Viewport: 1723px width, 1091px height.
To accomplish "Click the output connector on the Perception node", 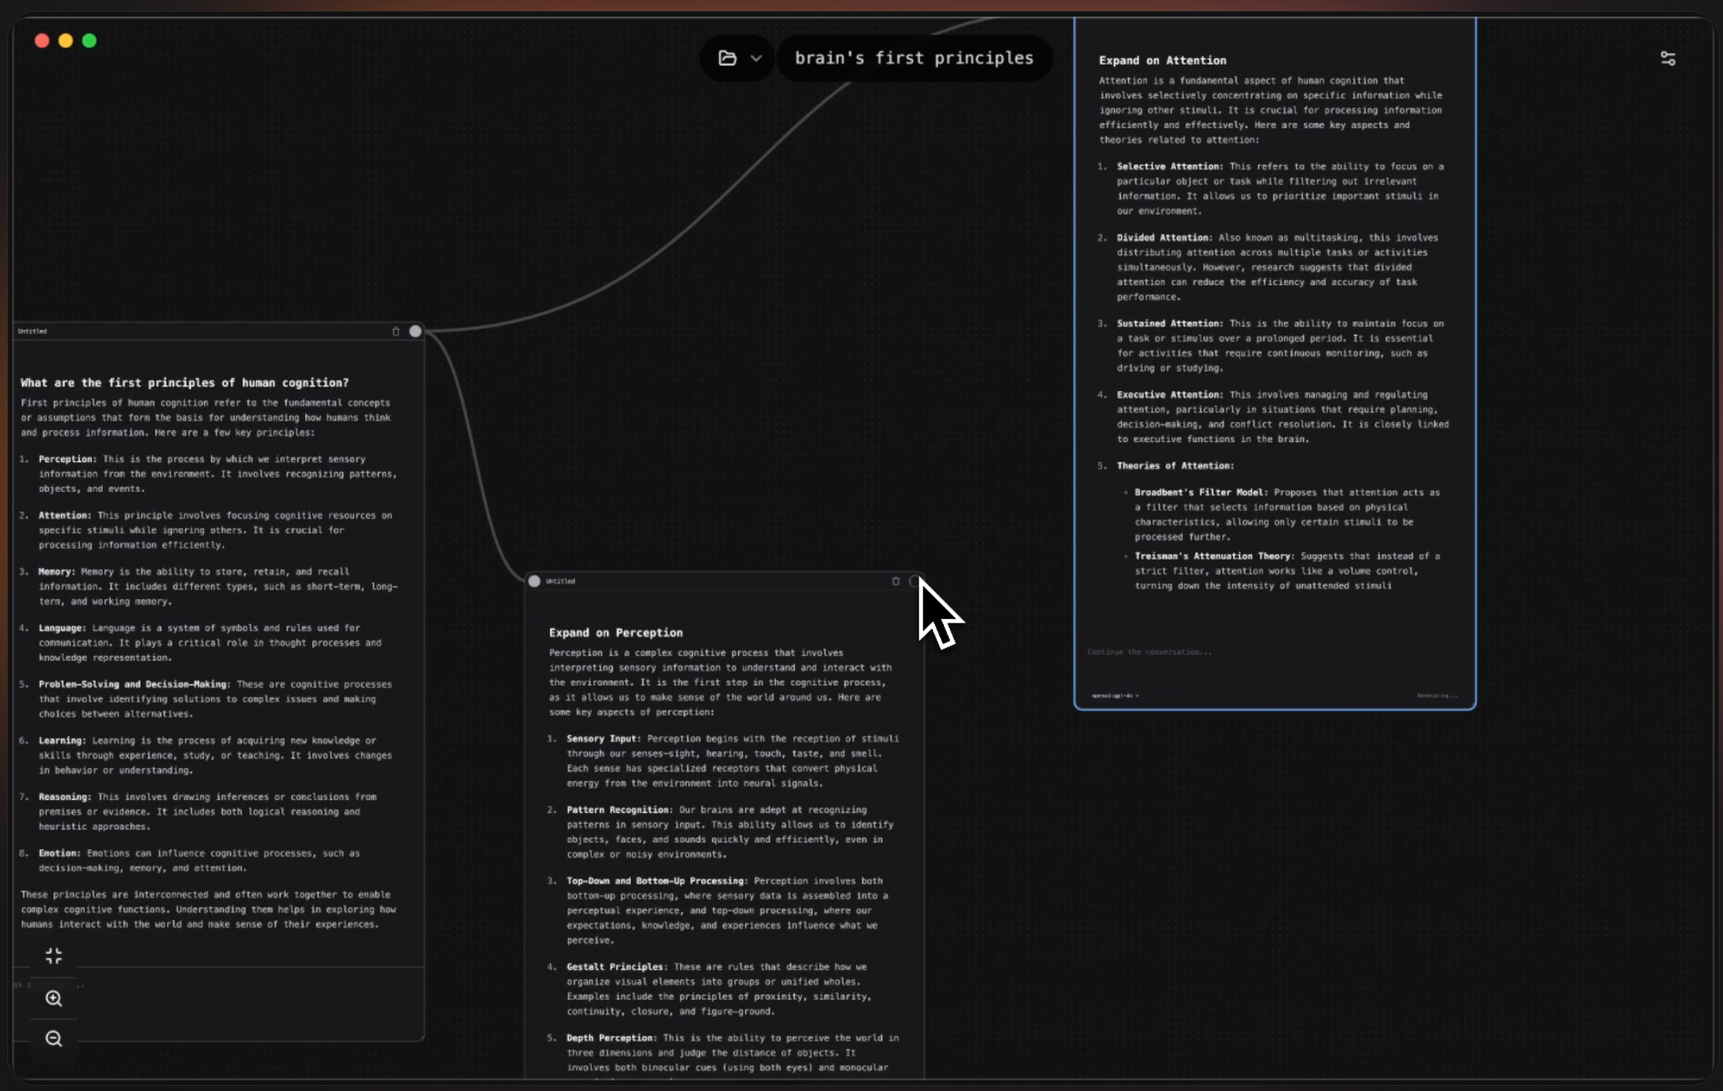I will (x=915, y=581).
